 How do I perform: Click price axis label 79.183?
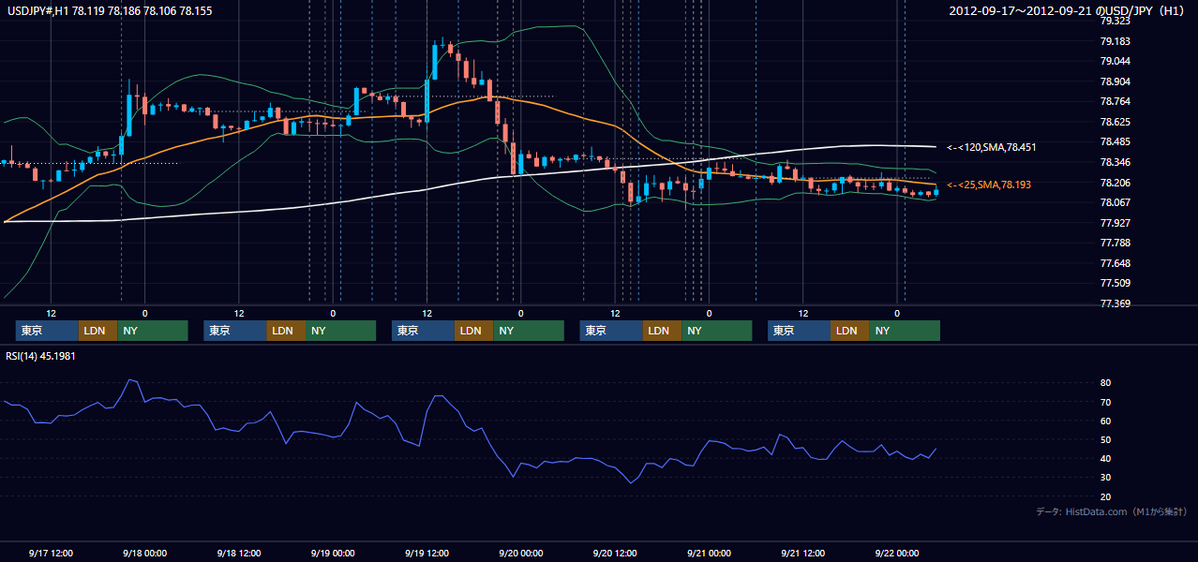pos(1114,41)
